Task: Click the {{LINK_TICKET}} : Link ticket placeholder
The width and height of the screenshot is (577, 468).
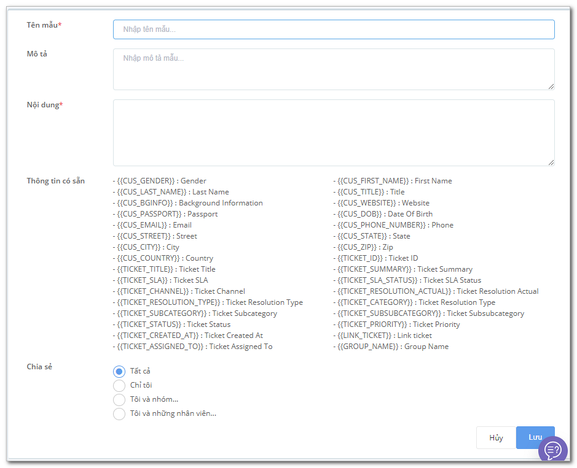Action: pos(383,335)
